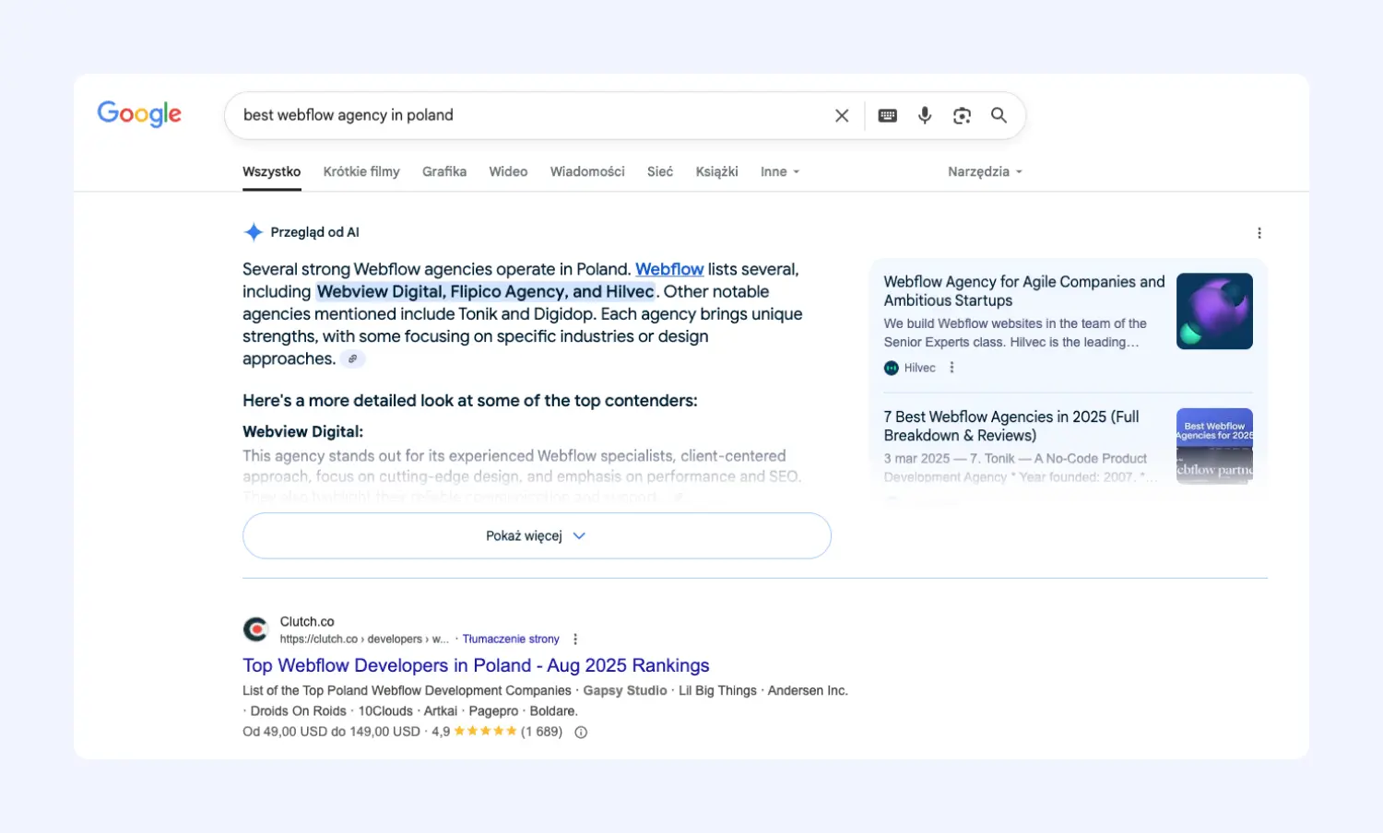Click the Clutch.co favicon
Image resolution: width=1383 pixels, height=833 pixels.
click(255, 629)
